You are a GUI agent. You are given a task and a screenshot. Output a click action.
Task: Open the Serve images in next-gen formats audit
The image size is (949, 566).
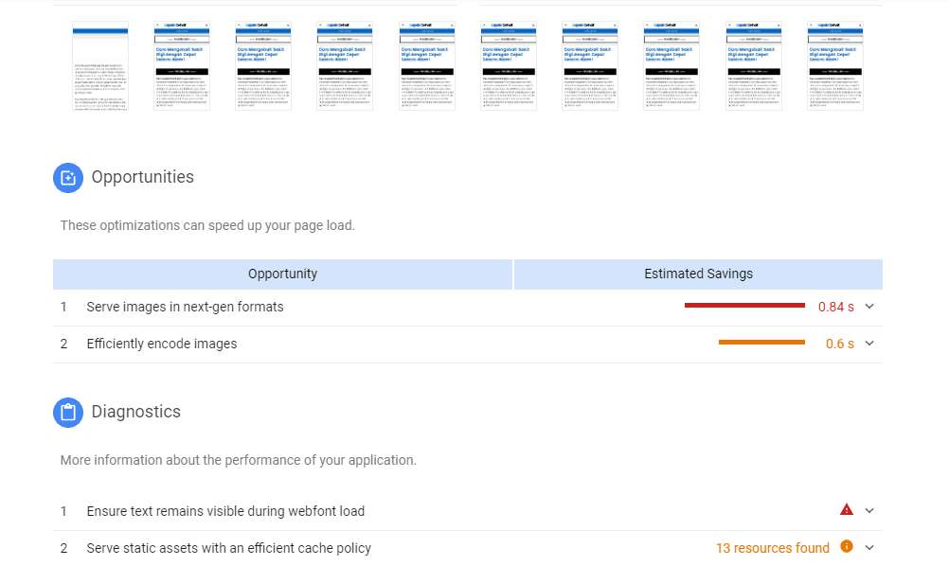(x=185, y=307)
